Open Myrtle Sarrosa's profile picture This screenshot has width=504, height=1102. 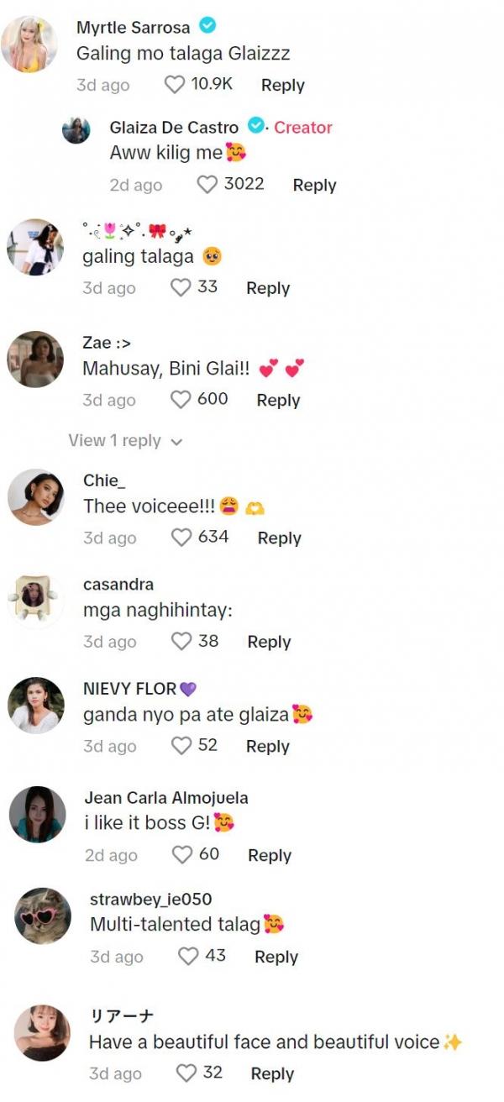(29, 44)
